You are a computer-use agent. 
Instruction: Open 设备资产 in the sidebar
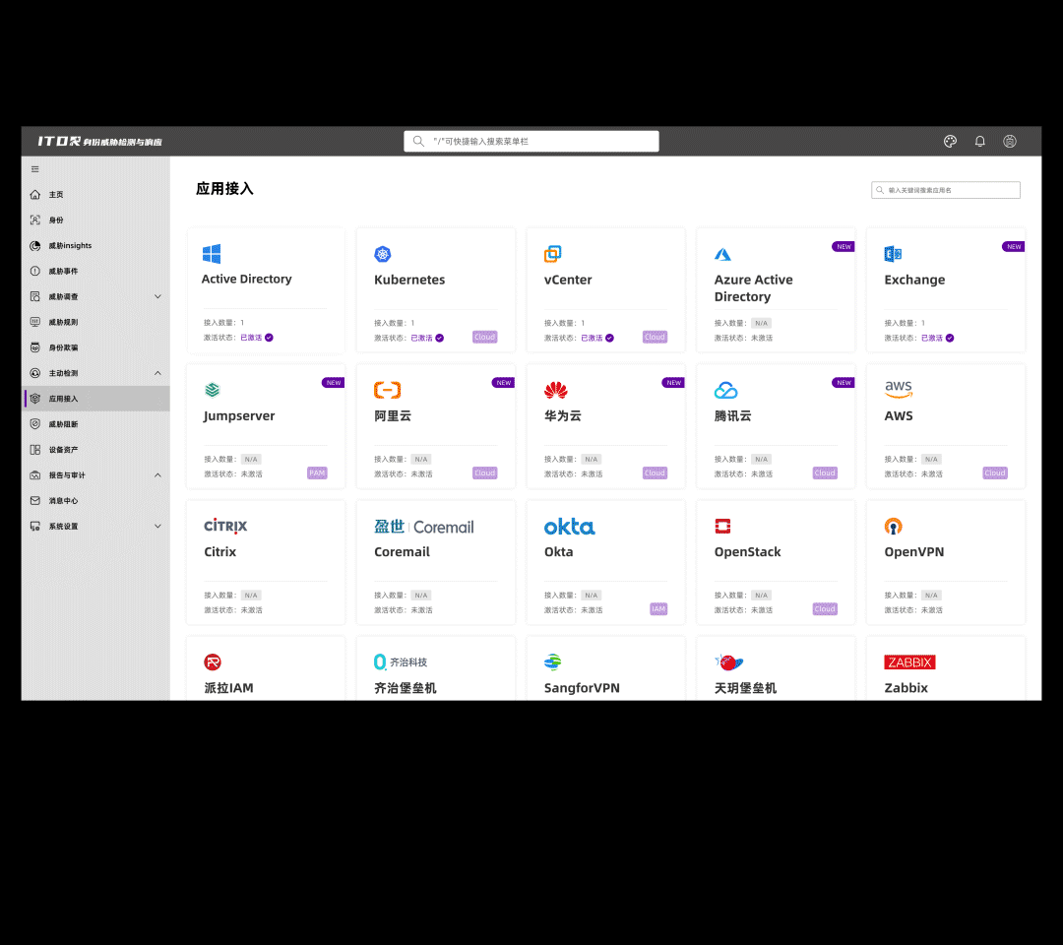pos(95,450)
